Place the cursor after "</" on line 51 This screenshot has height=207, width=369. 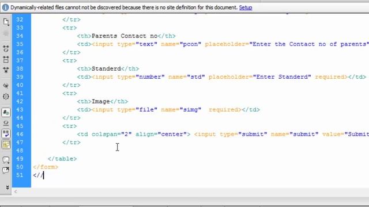(x=40, y=175)
